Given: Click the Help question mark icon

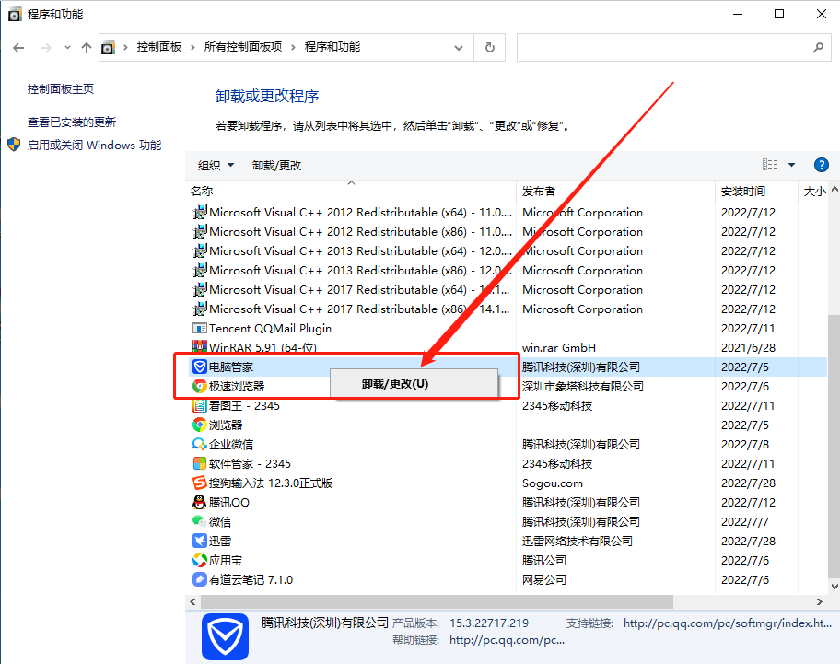Looking at the screenshot, I should (x=821, y=165).
